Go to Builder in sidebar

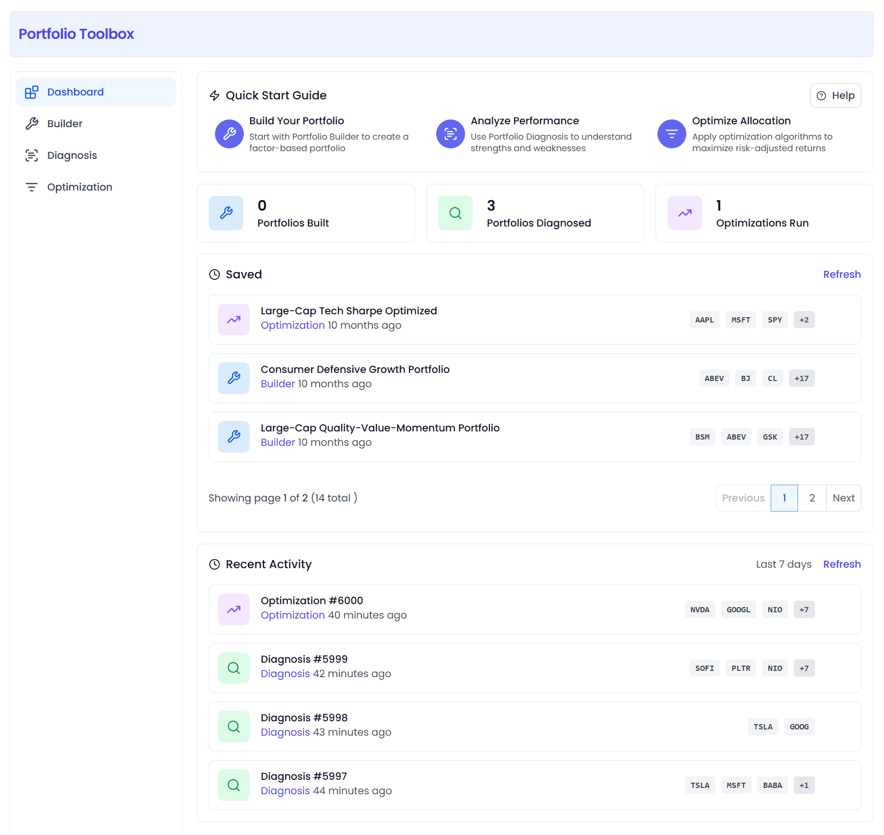[96, 124]
